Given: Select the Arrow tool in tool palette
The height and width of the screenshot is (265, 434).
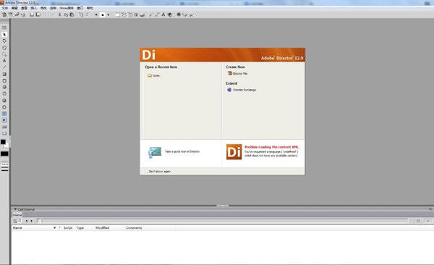Looking at the screenshot, I should tap(4, 34).
